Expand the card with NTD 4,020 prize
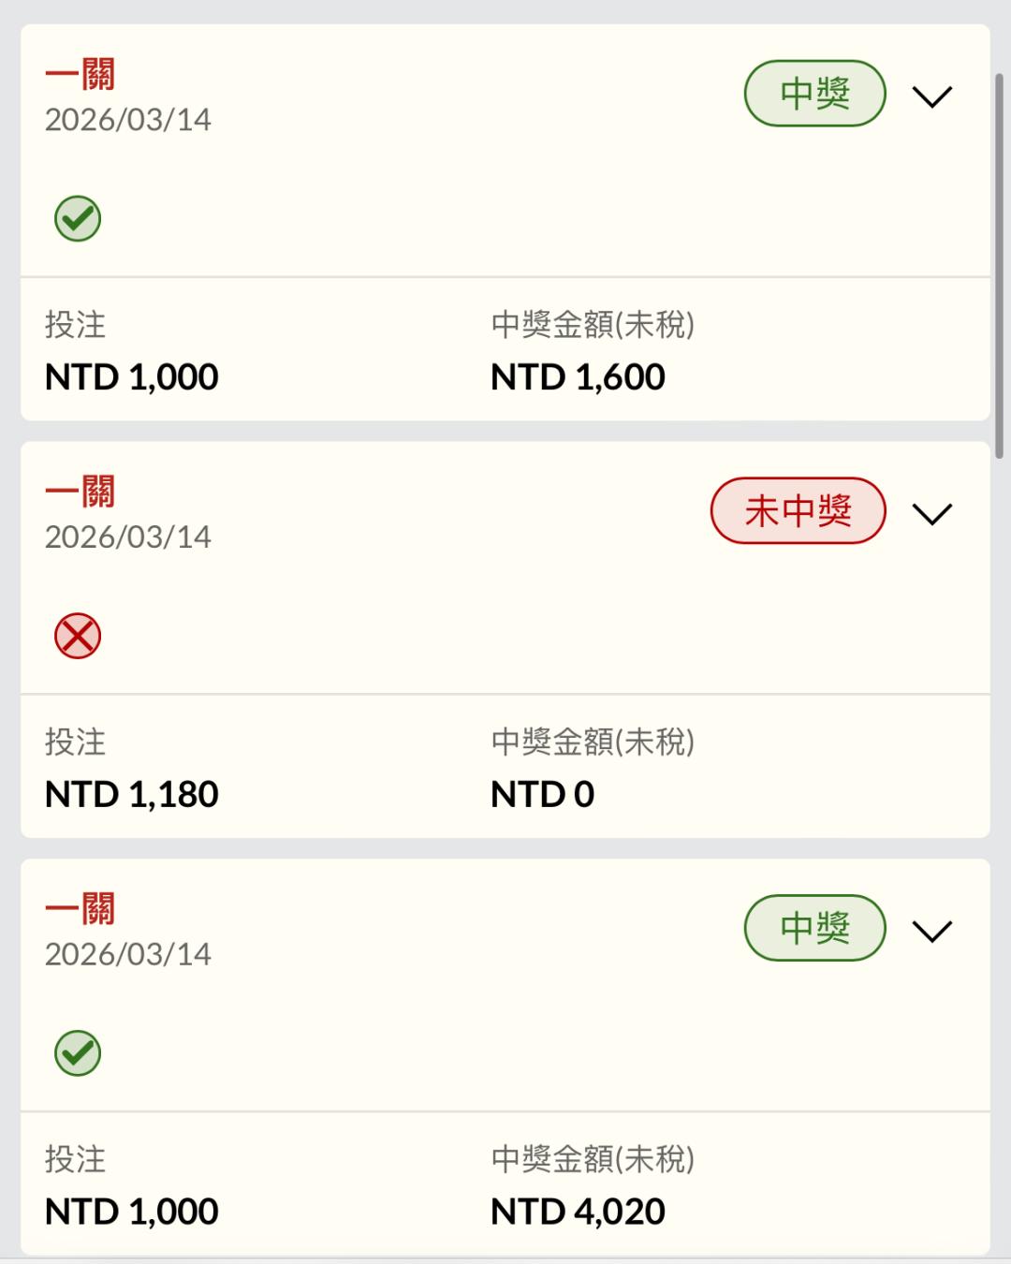This screenshot has height=1264, width=1011. 931,931
